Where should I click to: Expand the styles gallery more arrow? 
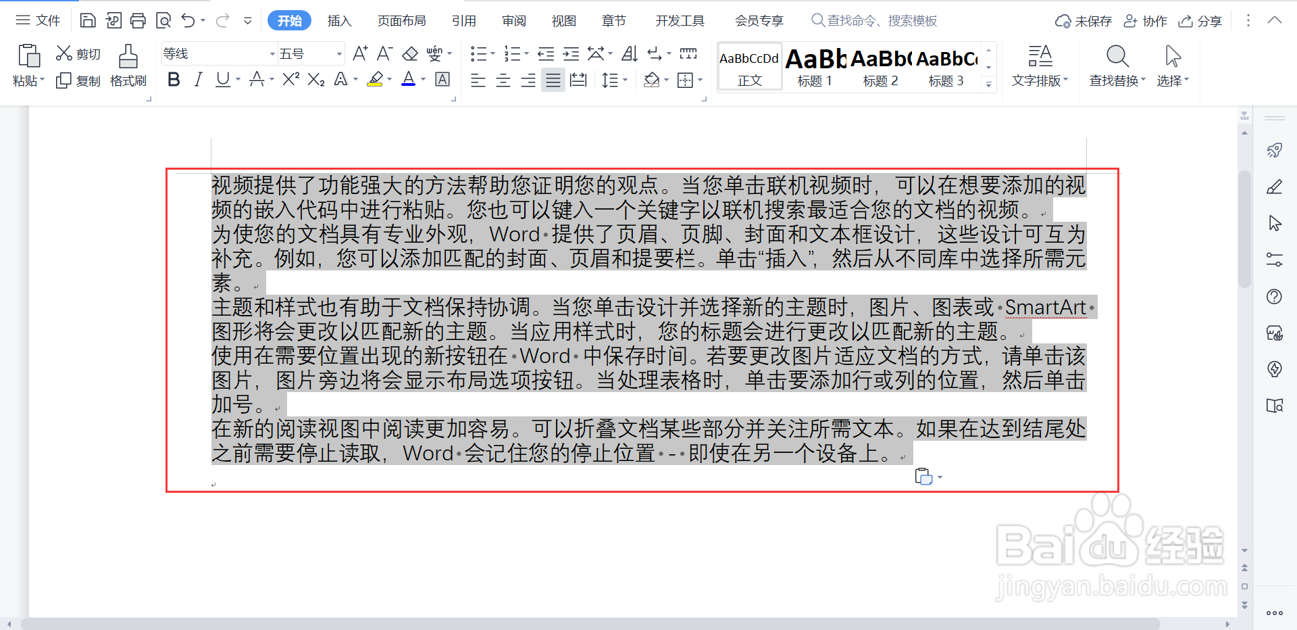tap(989, 84)
